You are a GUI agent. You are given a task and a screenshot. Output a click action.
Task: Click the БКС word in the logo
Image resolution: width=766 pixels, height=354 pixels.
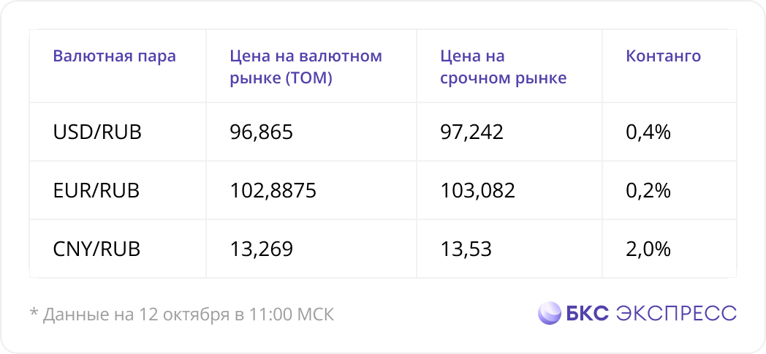click(x=588, y=313)
